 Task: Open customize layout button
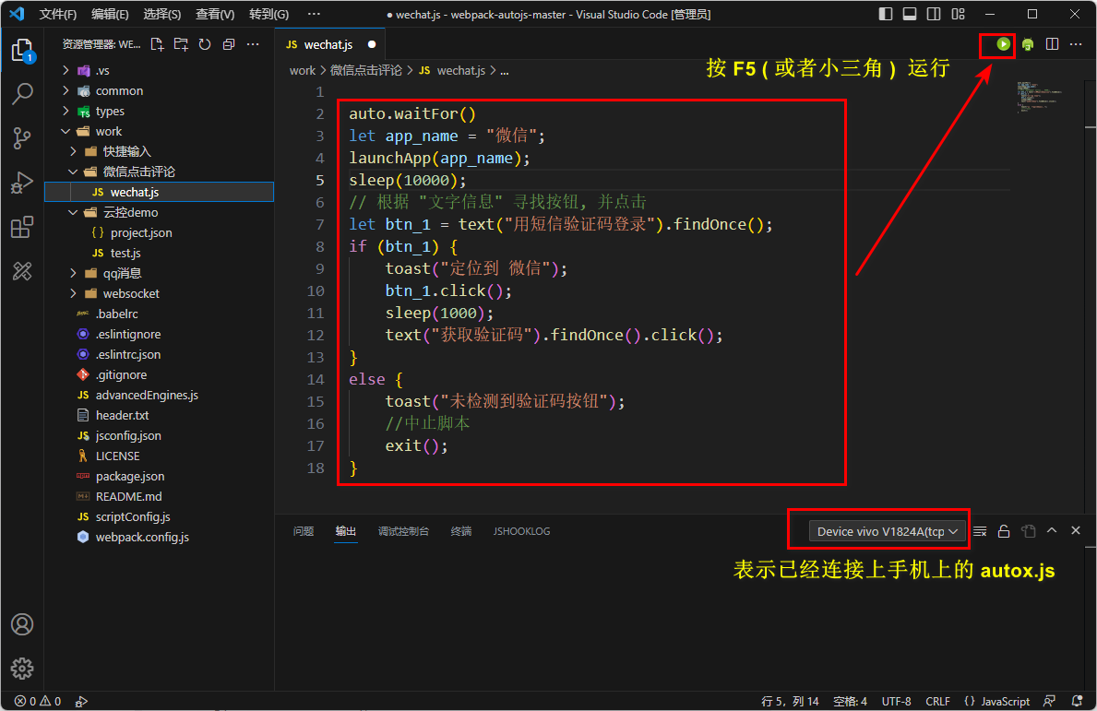[x=959, y=14]
